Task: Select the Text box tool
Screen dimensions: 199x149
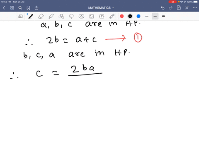Action: tap(102, 17)
